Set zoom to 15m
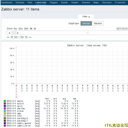 point(21,29)
